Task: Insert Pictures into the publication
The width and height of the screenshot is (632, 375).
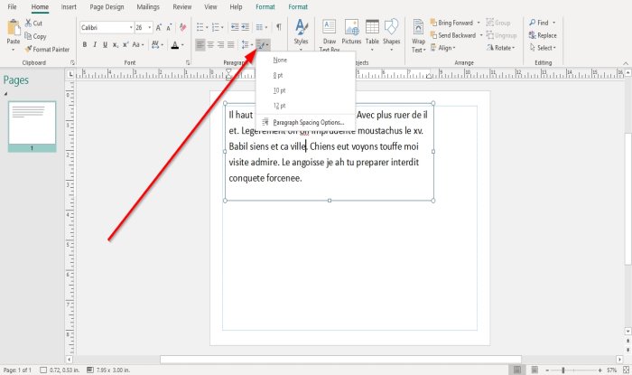Action: 351,33
